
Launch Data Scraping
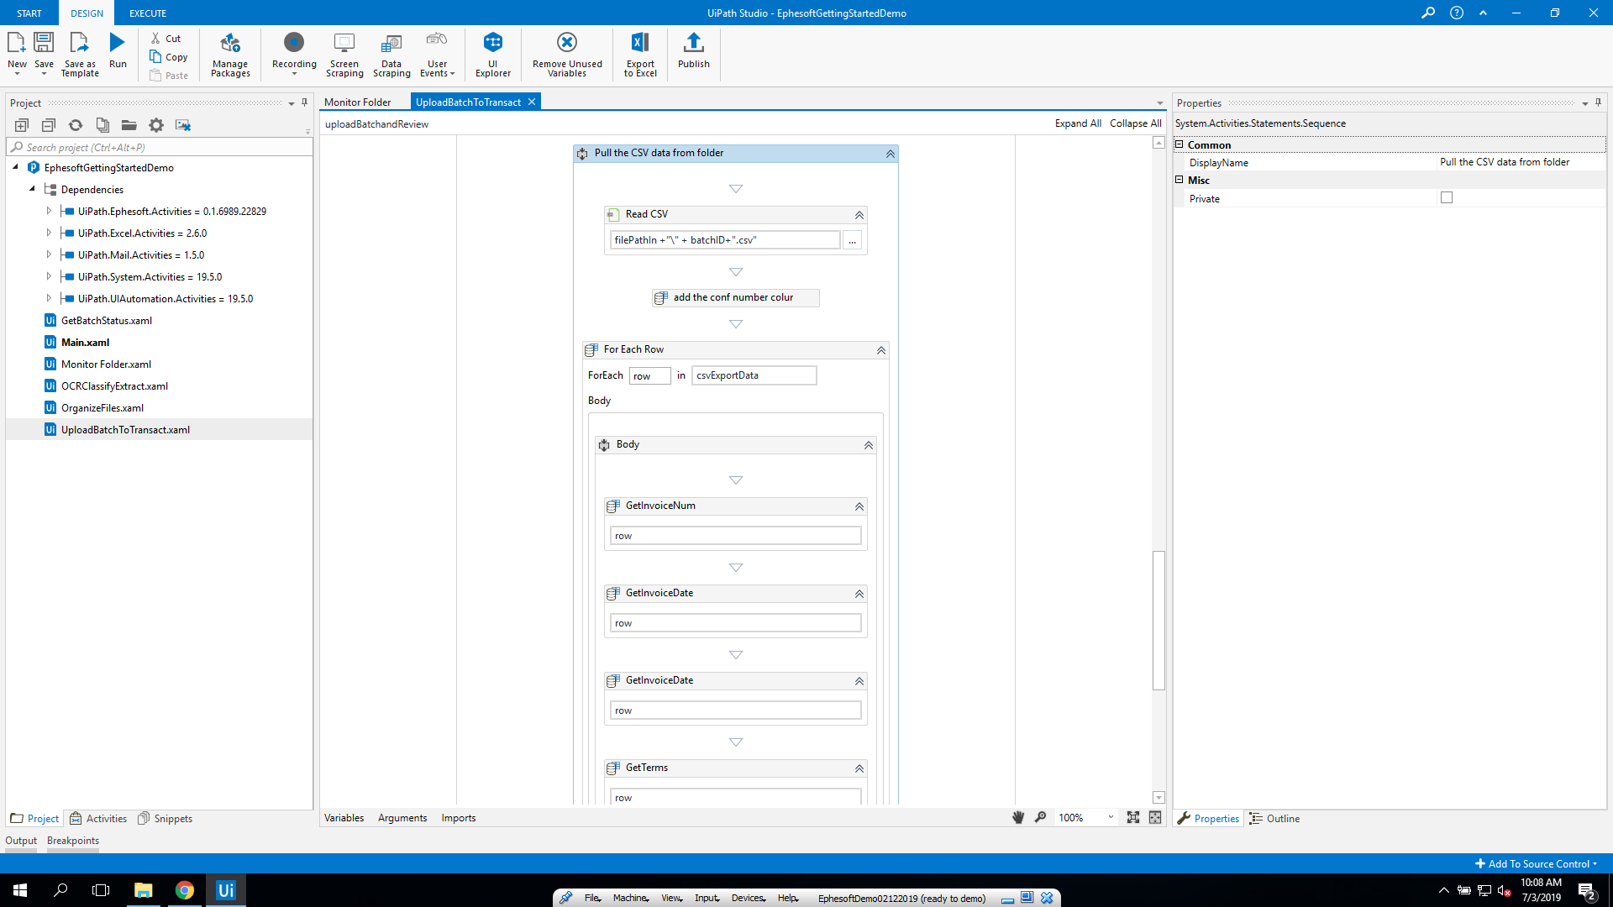point(391,55)
